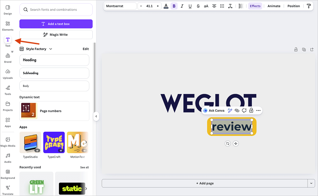Viewport: 318px width, 196px height.
Task: Toggle italic formatting
Action: point(182,6)
